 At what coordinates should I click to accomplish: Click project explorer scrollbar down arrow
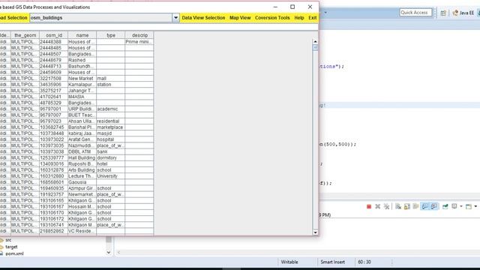(109, 253)
